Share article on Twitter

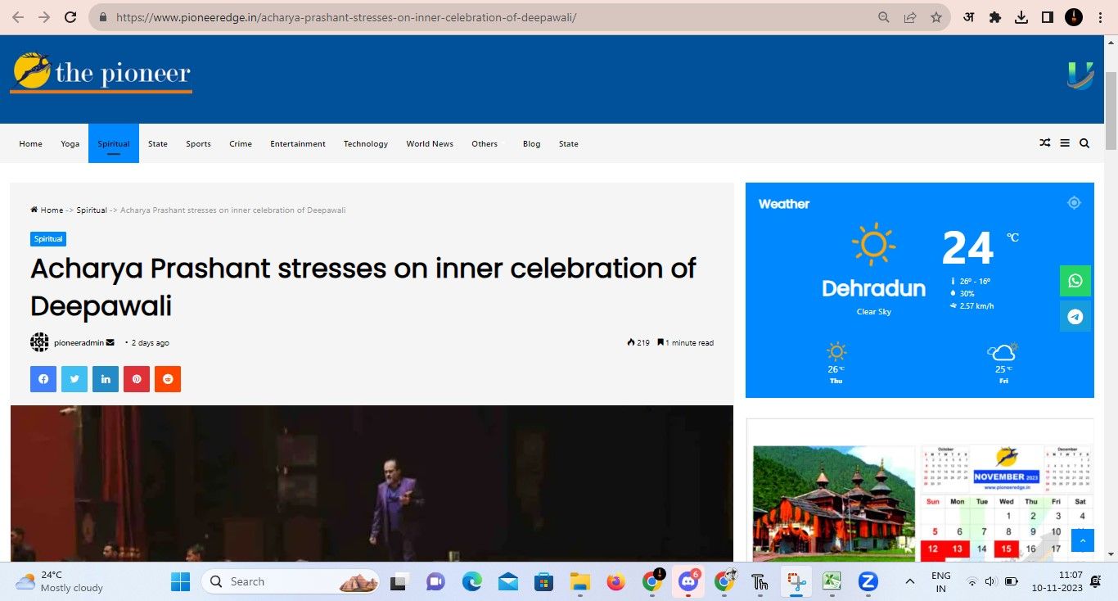click(x=74, y=379)
